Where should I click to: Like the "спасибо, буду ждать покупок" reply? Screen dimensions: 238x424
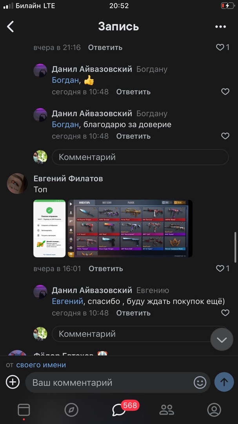tap(225, 313)
